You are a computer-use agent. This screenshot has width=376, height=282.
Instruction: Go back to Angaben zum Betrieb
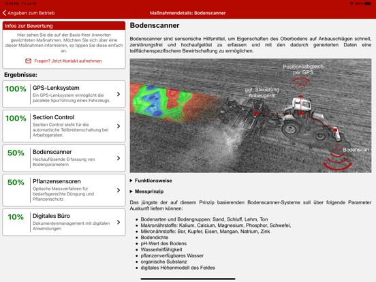pos(29,13)
